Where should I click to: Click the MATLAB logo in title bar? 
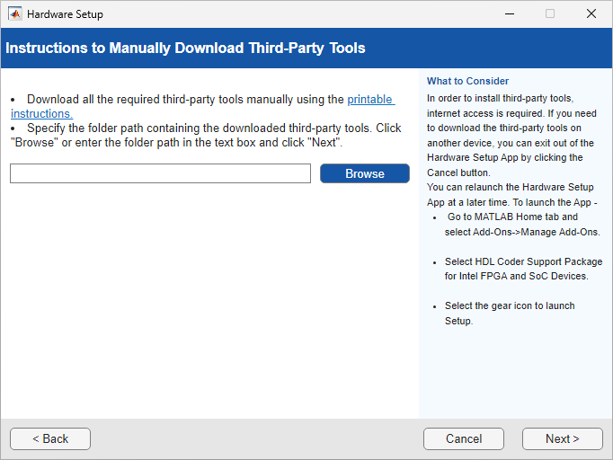click(14, 14)
